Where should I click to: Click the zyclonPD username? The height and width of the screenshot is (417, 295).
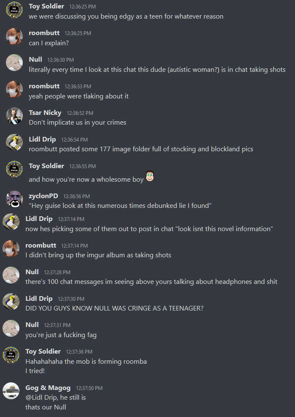(x=43, y=196)
